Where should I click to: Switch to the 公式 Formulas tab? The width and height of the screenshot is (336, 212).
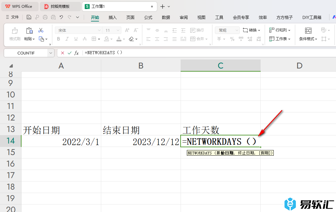point(148,17)
